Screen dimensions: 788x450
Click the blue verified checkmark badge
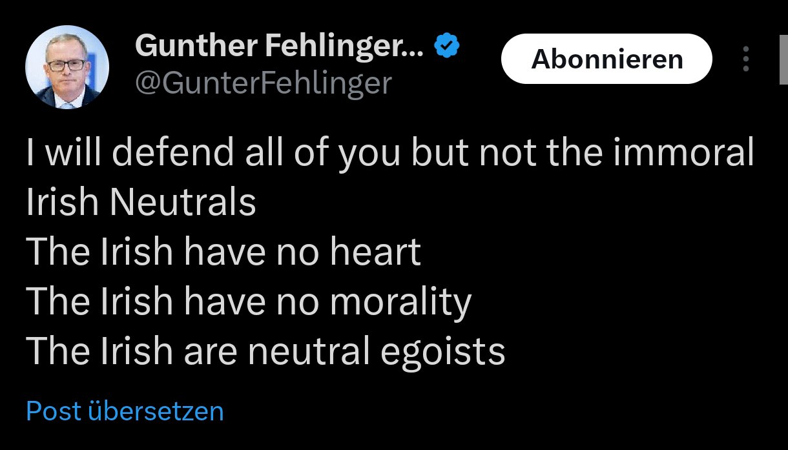pos(447,46)
